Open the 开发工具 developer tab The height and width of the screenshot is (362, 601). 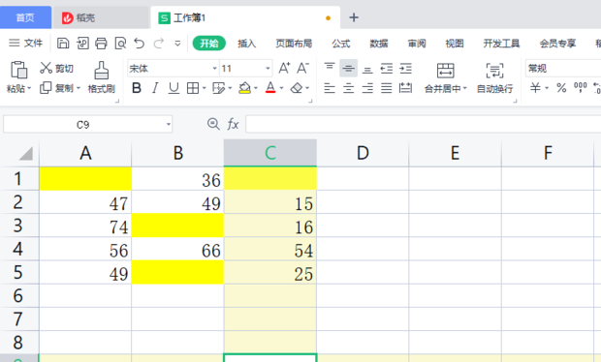click(501, 44)
